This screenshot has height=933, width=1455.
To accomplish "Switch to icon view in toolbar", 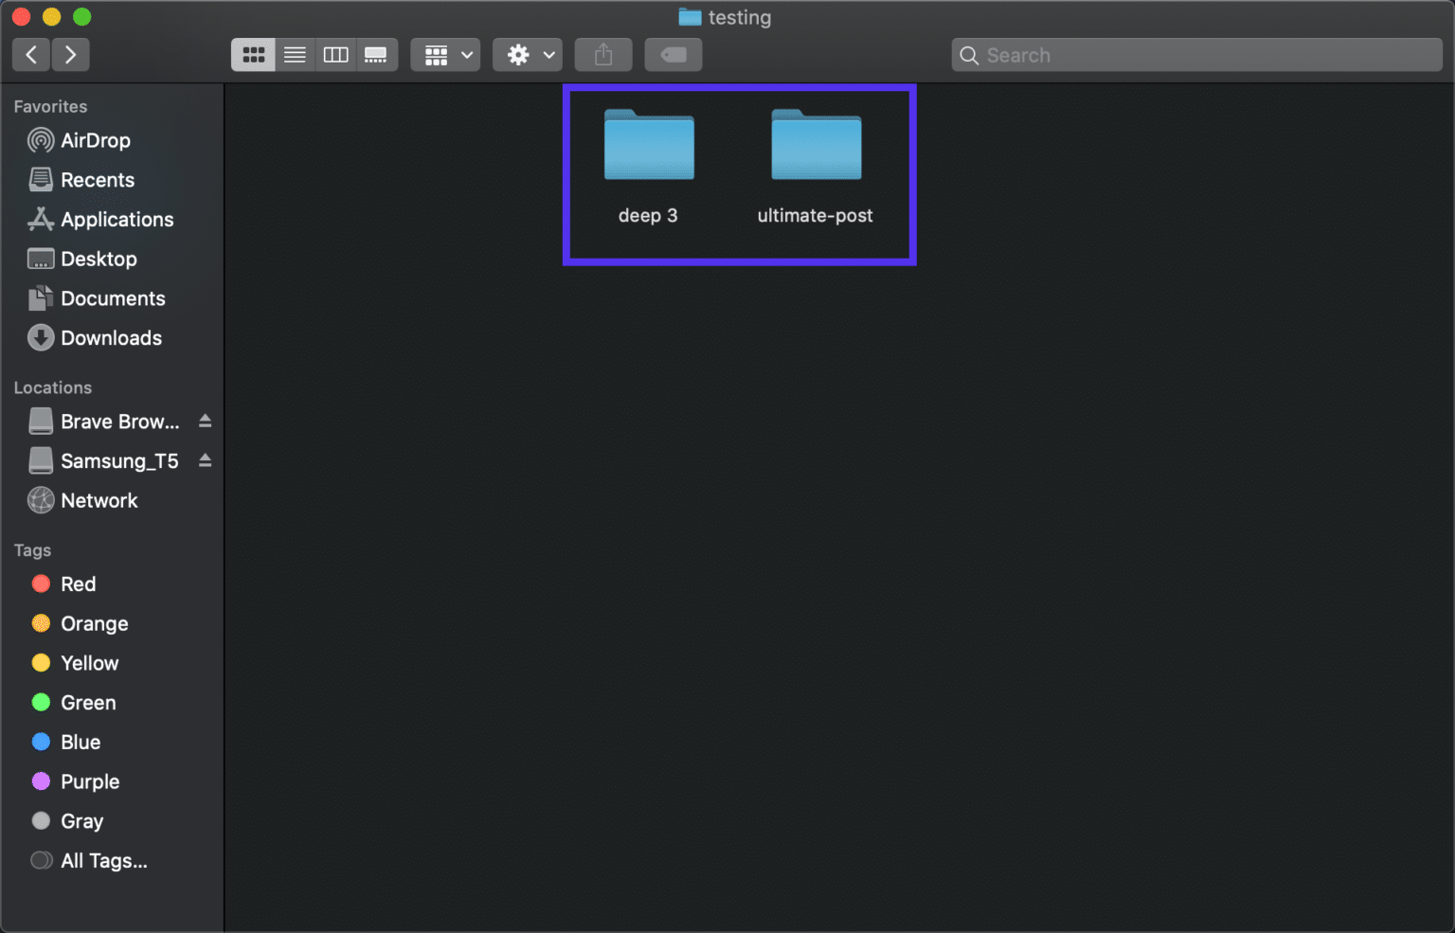I will pos(253,54).
